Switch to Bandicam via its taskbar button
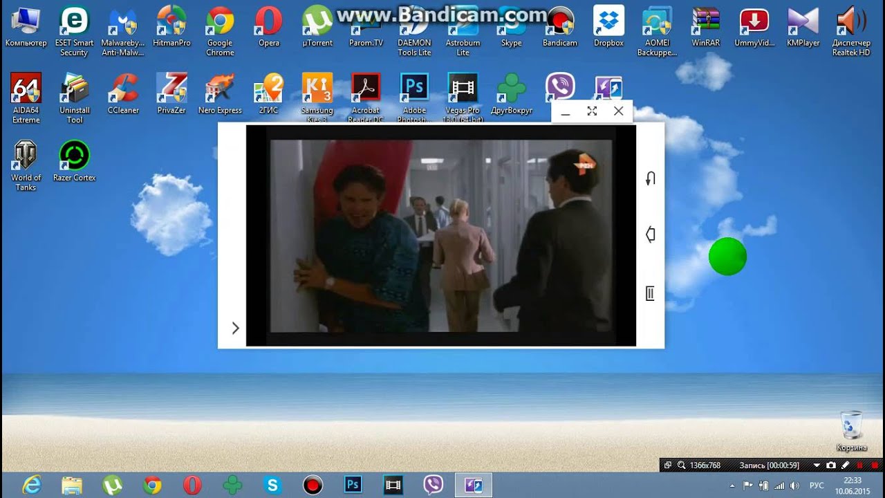The width and height of the screenshot is (885, 498). 313,485
